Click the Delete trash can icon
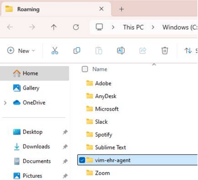 click(165, 51)
